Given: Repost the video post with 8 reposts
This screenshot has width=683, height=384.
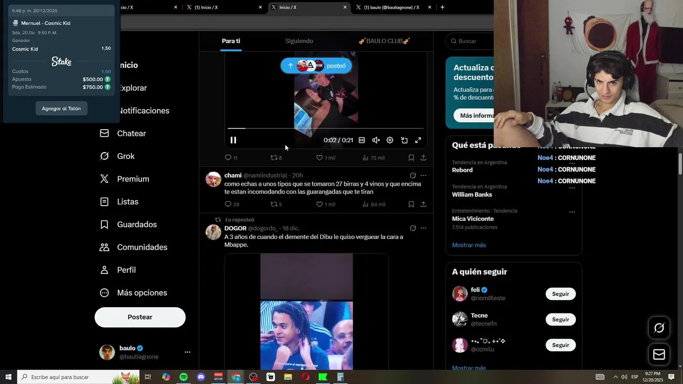Looking at the screenshot, I should 276,158.
